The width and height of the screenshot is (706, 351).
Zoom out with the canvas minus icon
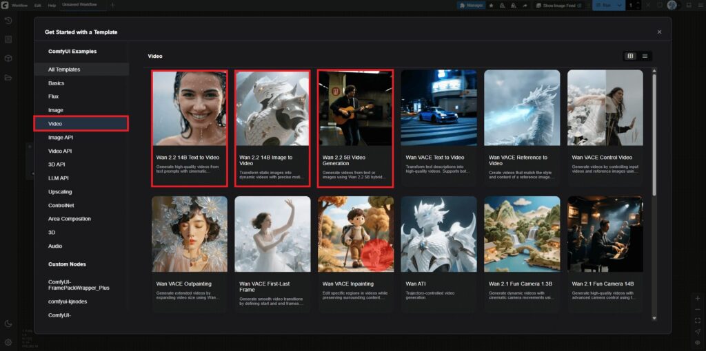tap(698, 310)
